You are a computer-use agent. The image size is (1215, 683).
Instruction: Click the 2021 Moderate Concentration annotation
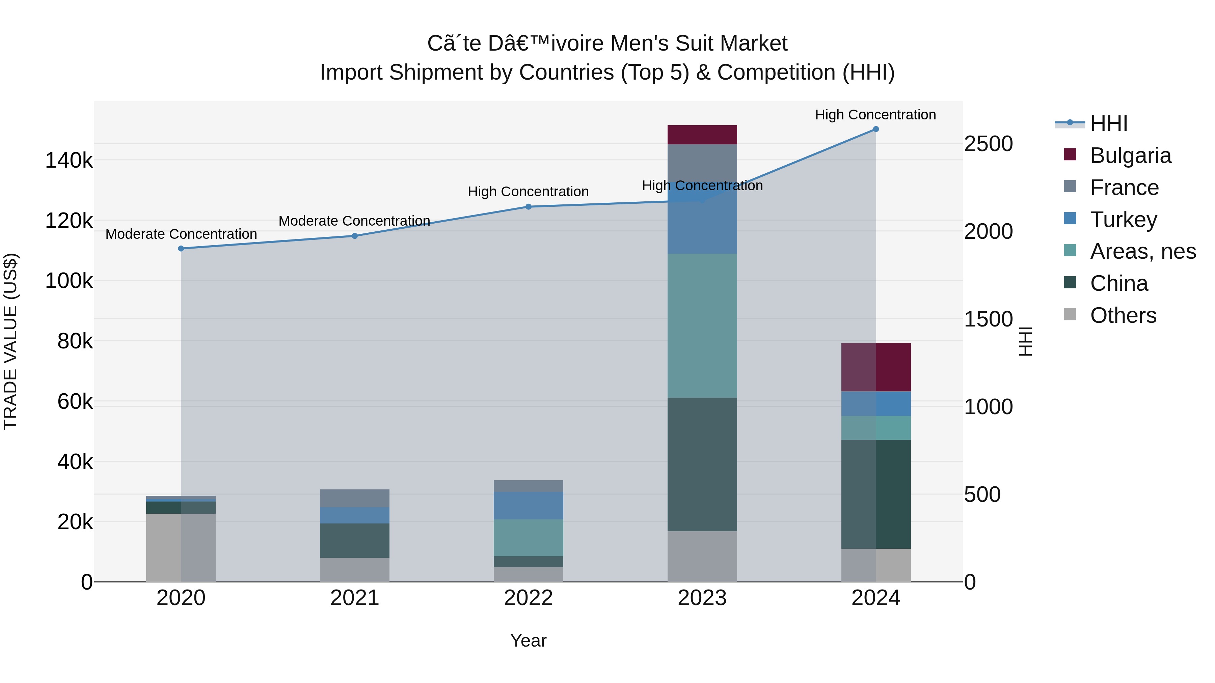[354, 221]
